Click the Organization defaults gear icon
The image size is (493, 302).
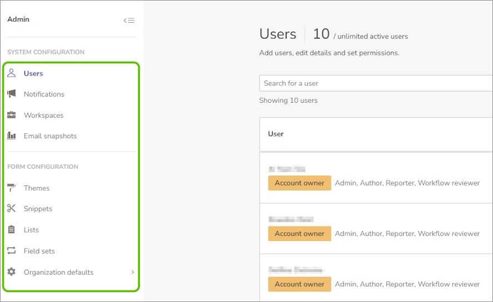11,272
